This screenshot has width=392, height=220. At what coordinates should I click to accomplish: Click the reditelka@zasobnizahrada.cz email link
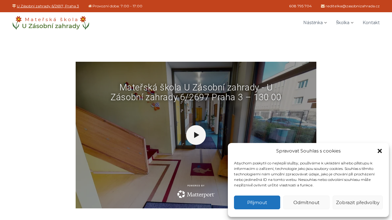[352, 6]
